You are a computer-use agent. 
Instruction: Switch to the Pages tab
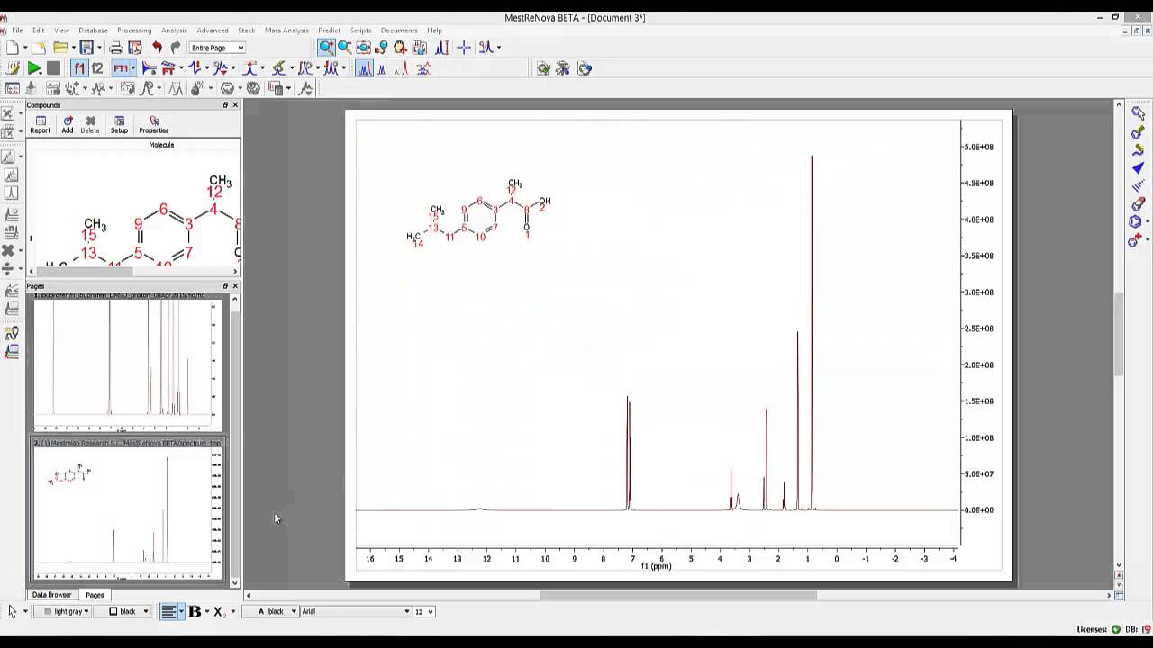[x=95, y=595]
